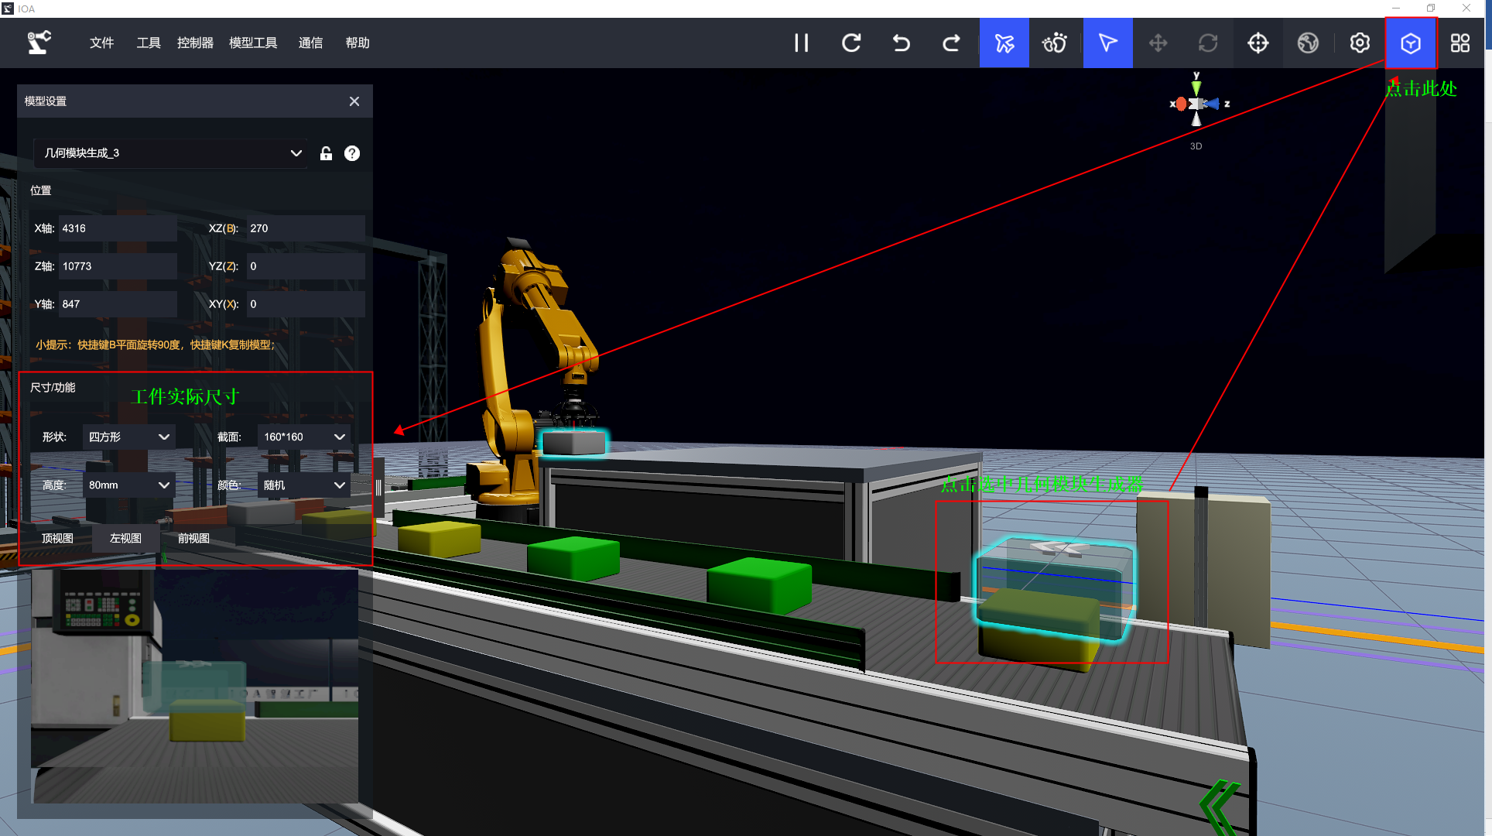Viewport: 1492px width, 836px height.
Task: Open the 控制器 menu
Action: [195, 43]
